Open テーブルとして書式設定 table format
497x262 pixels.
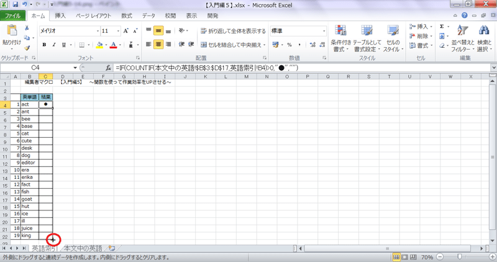click(x=367, y=38)
